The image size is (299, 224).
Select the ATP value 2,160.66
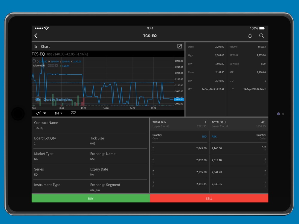click(261, 72)
